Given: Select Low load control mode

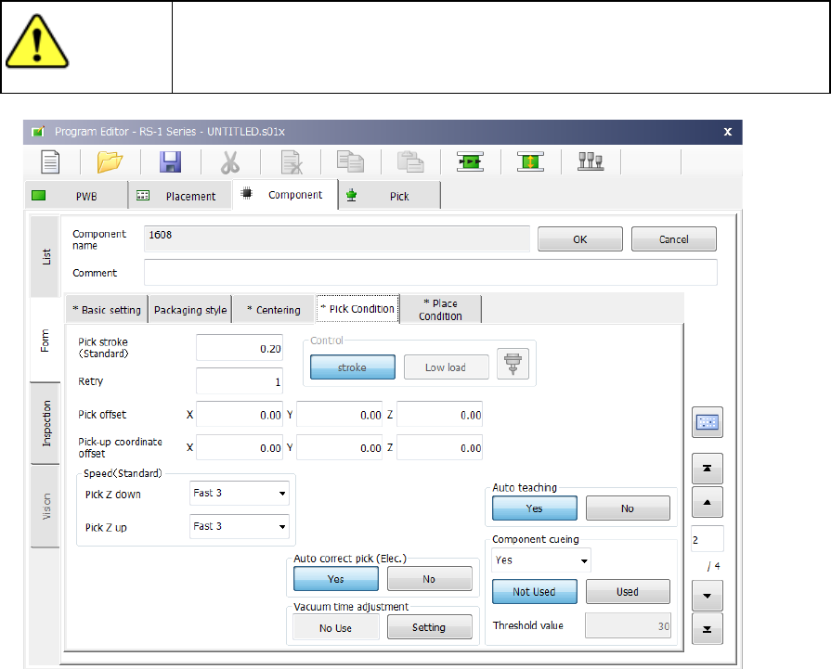Looking at the screenshot, I should tap(446, 367).
